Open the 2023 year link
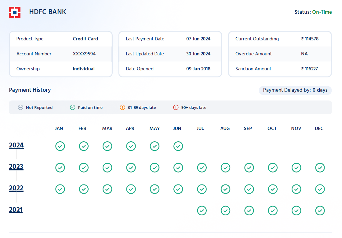The height and width of the screenshot is (238, 342). (16, 167)
